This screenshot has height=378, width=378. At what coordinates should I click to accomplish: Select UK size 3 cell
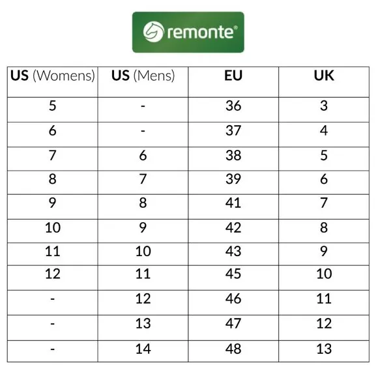324,109
